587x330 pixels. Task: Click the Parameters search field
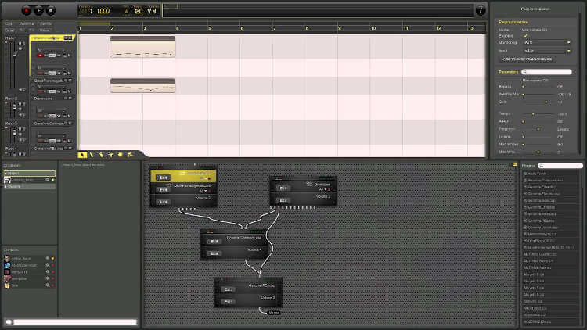pyautogui.click(x=549, y=72)
